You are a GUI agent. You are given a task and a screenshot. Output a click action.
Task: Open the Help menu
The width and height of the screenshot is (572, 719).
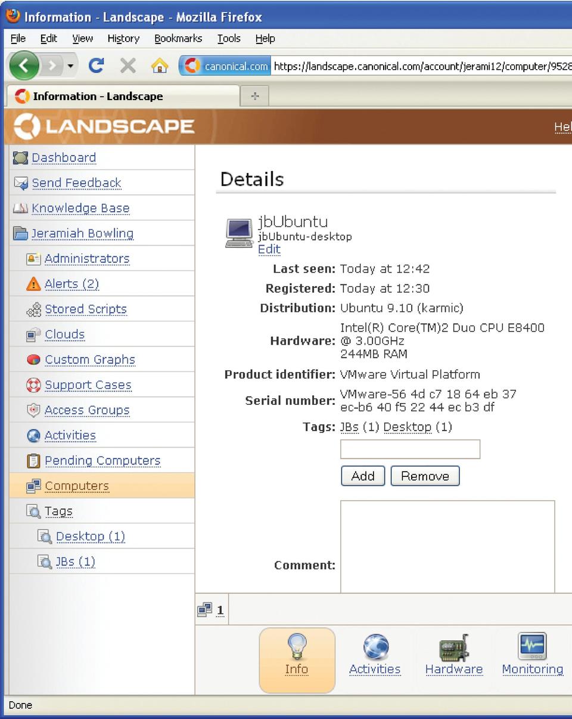tap(265, 38)
